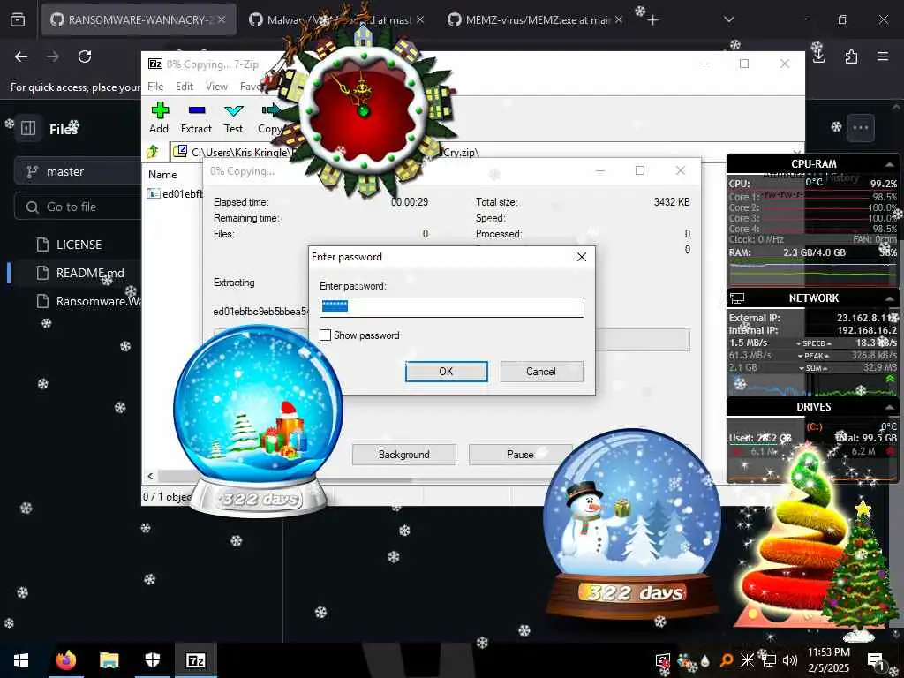
Task: Click the Name column header in 7-Zip
Action: click(x=162, y=174)
